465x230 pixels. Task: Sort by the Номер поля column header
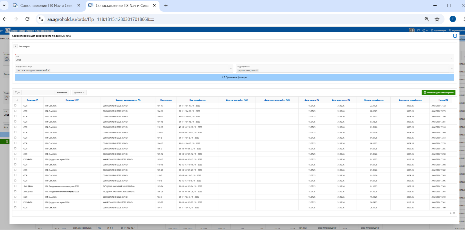pos(166,100)
